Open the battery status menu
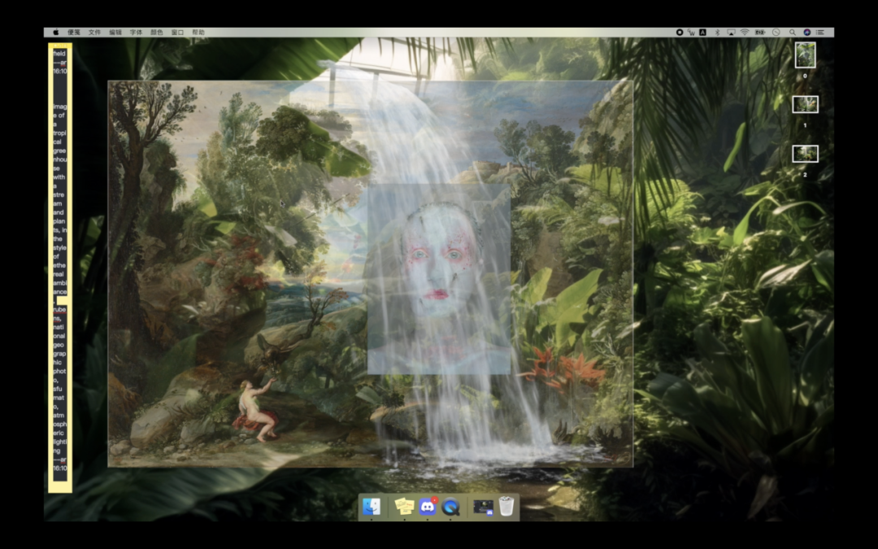878x549 pixels. pos(760,33)
